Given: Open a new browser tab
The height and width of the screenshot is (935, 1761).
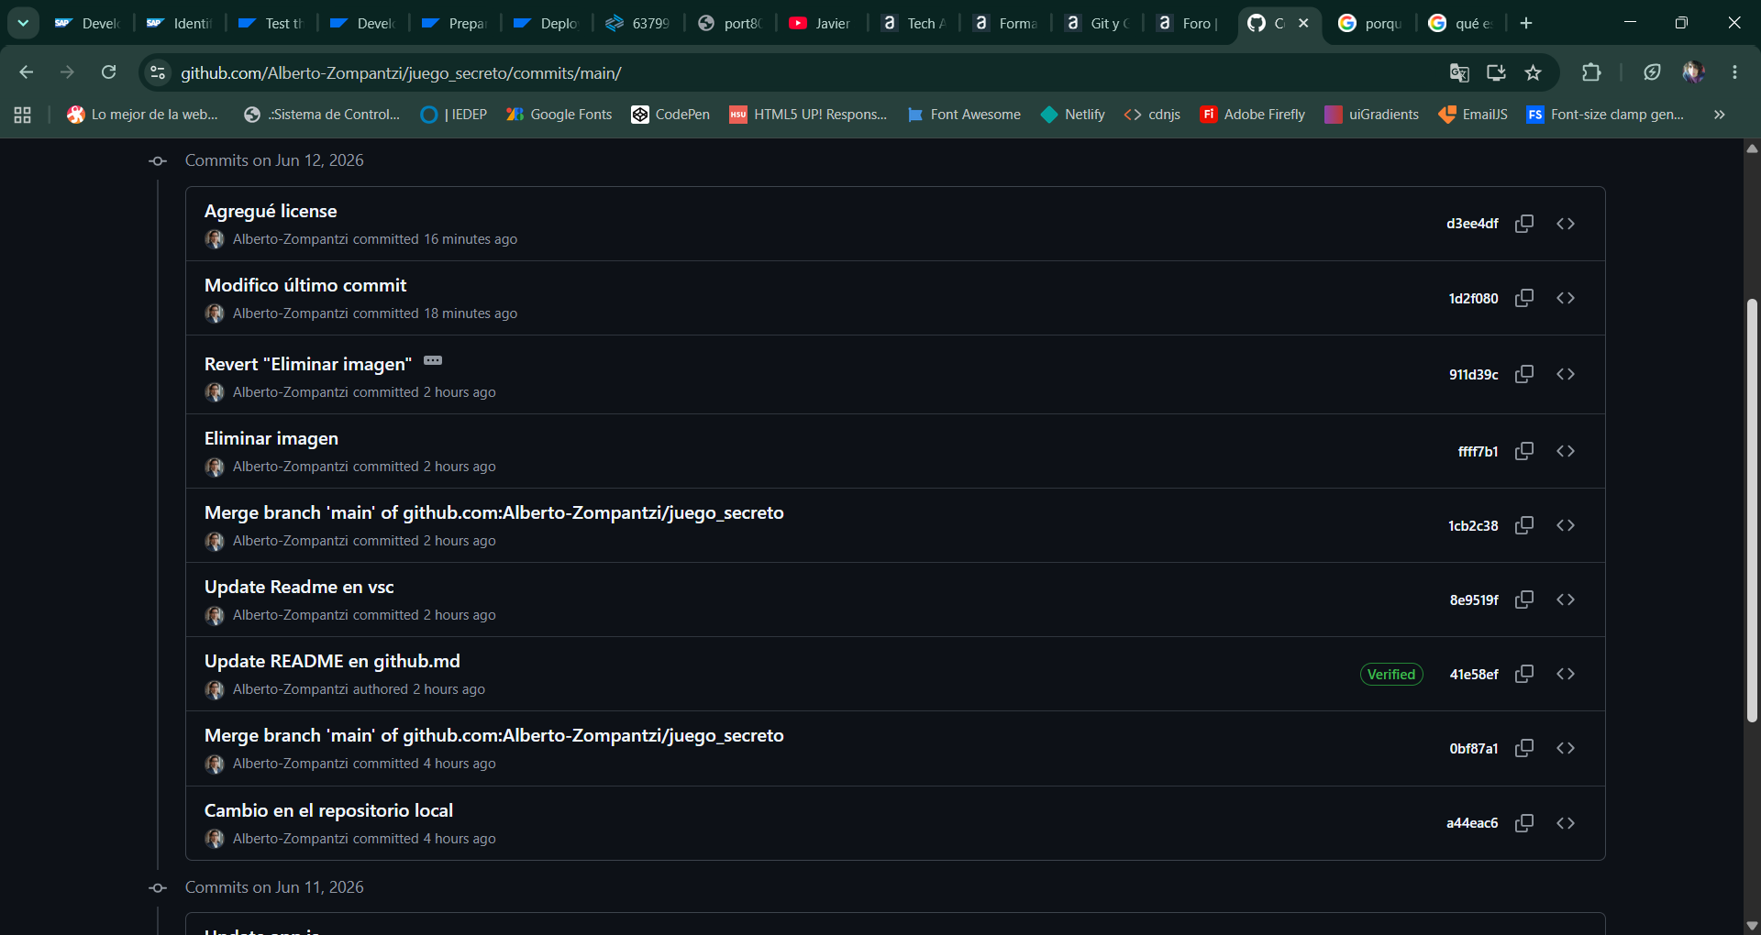Looking at the screenshot, I should (x=1526, y=23).
